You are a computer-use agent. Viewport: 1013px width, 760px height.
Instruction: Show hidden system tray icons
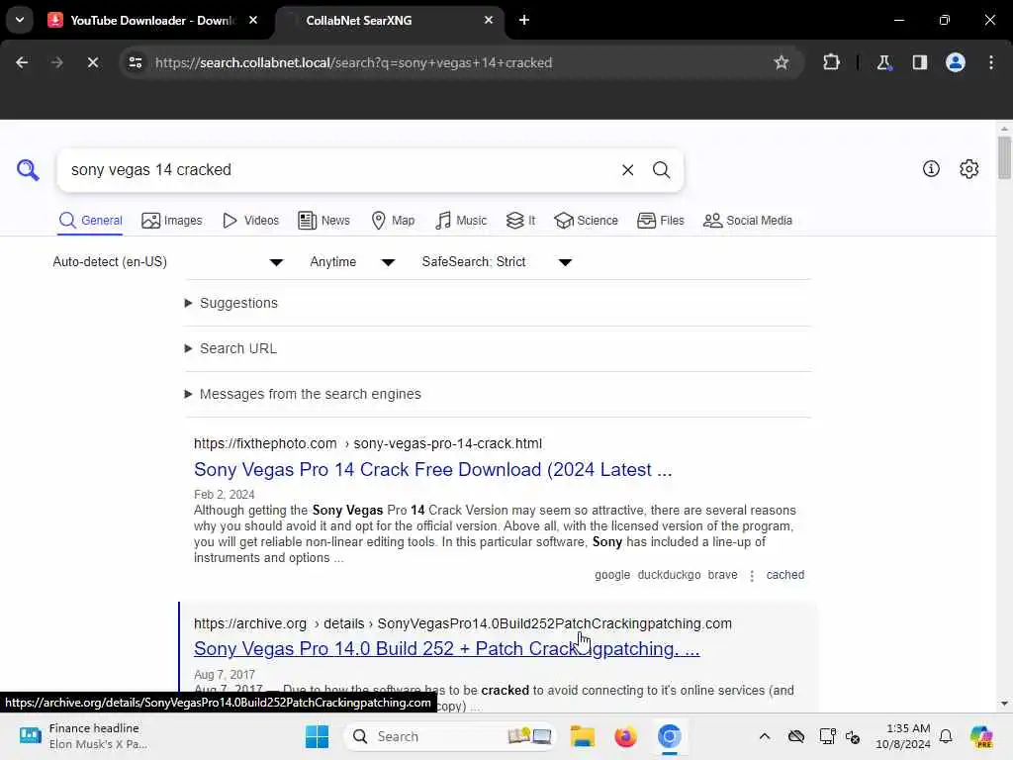coord(765,736)
